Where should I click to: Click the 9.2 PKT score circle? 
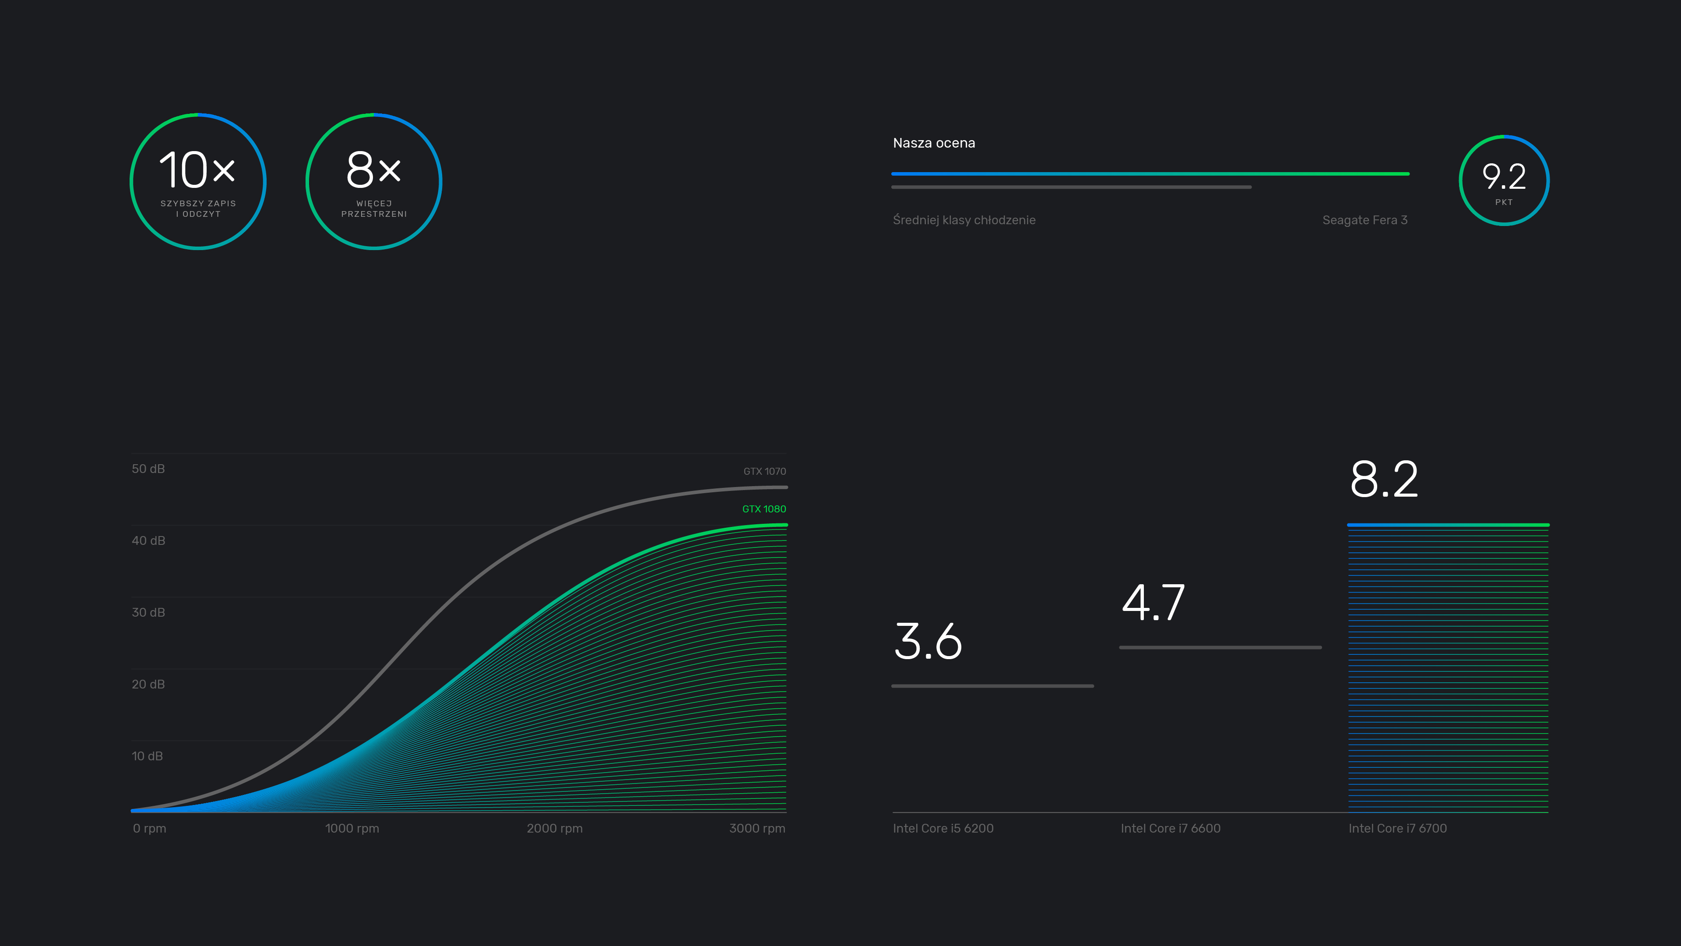point(1504,180)
